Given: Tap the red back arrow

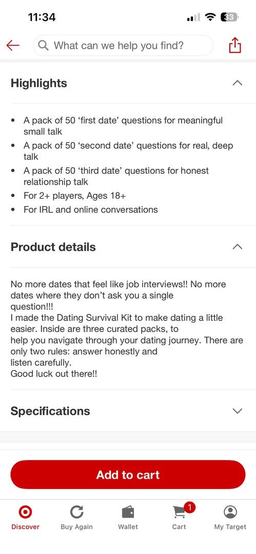Looking at the screenshot, I should 13,45.
